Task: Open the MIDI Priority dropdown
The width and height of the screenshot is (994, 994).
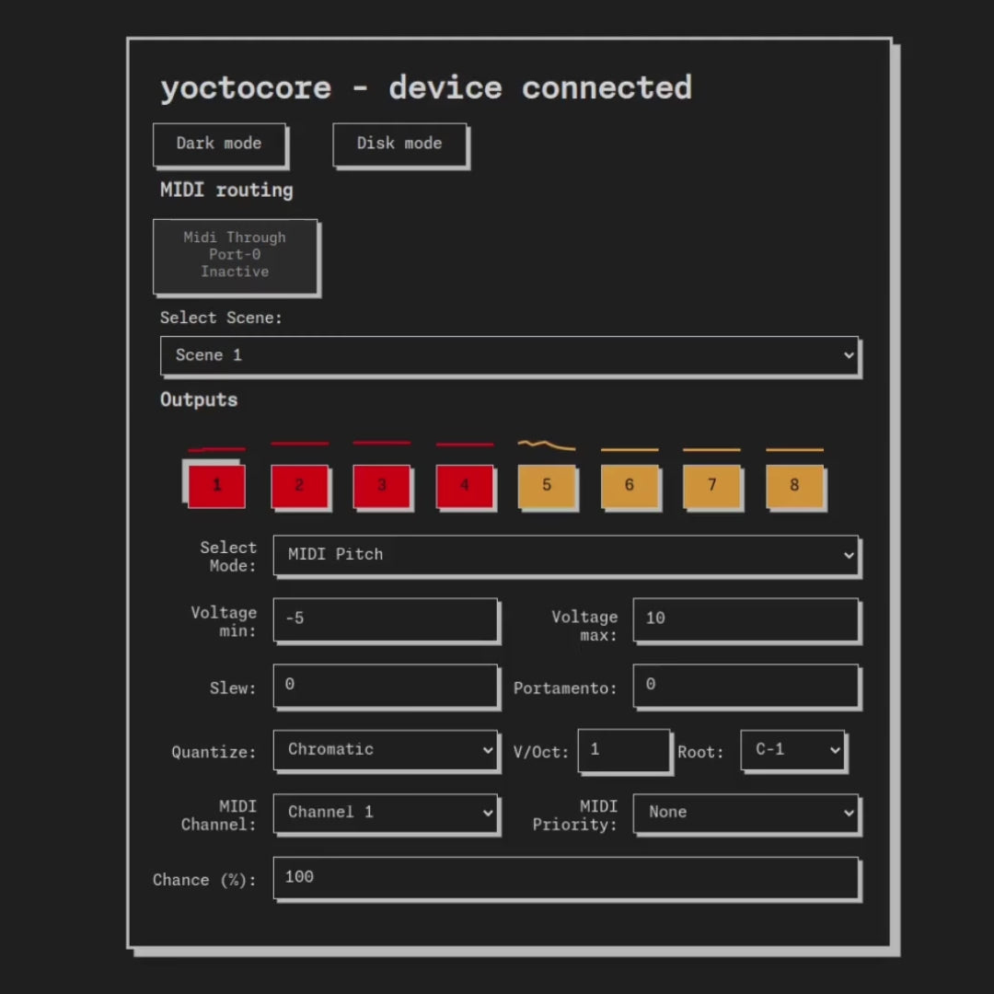Action: coord(745,813)
